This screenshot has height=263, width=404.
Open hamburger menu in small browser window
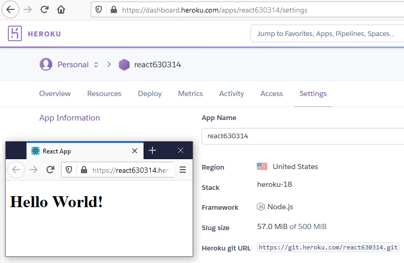click(182, 170)
